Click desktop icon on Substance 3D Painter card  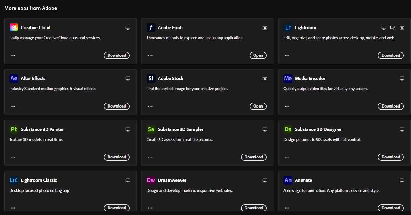pos(128,129)
